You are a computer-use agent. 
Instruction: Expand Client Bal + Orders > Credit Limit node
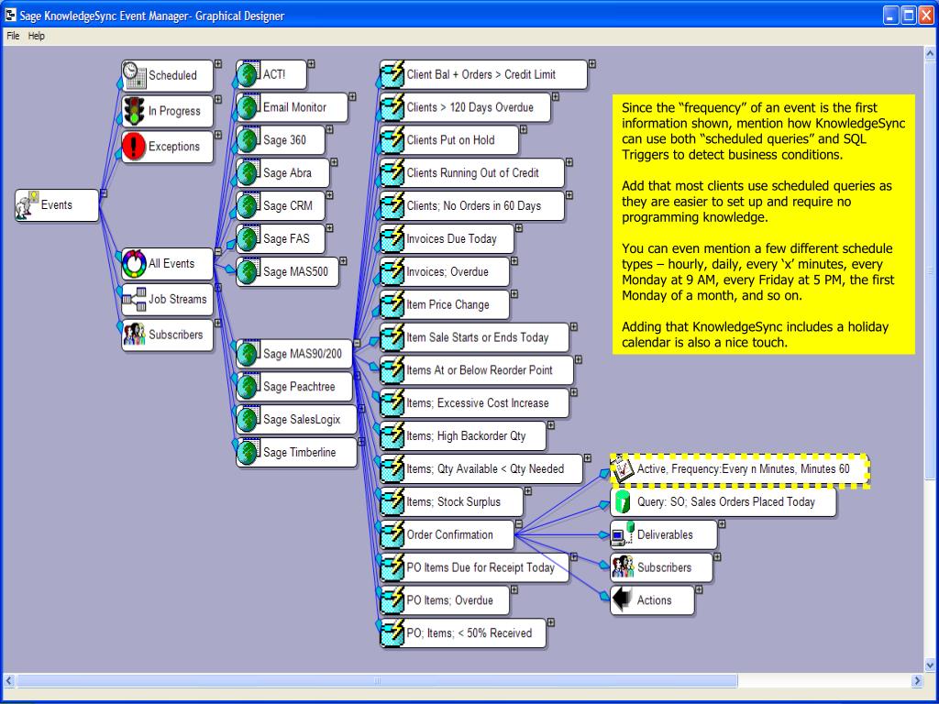(x=592, y=63)
